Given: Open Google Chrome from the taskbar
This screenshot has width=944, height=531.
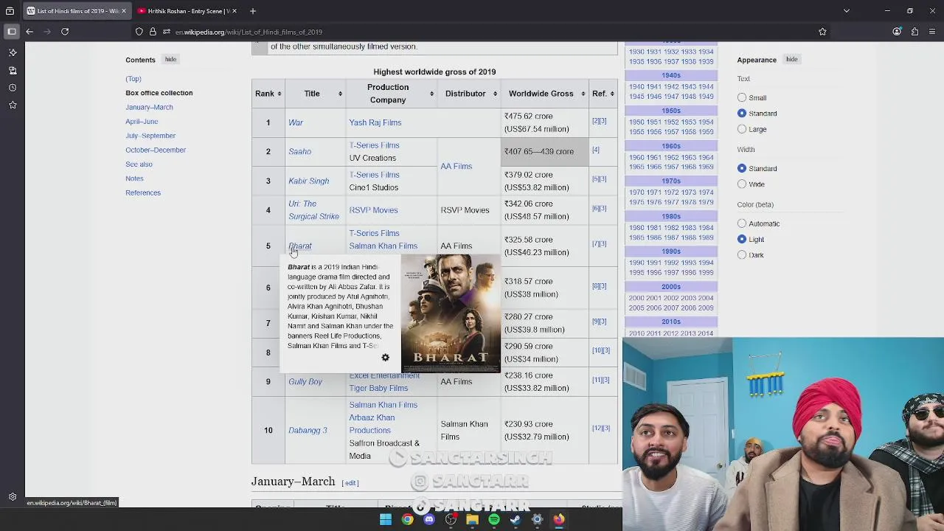Looking at the screenshot, I should 407,519.
